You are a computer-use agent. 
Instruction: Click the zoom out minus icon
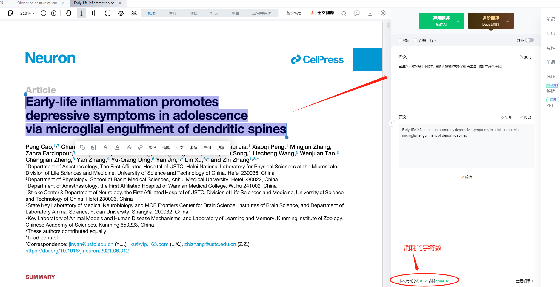tap(44, 13)
